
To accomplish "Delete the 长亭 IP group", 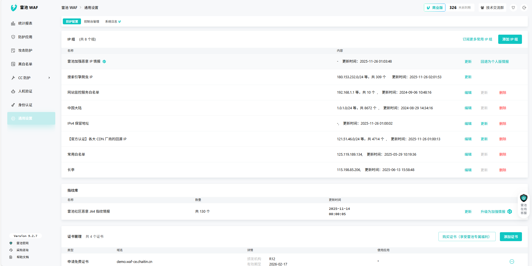I will pyautogui.click(x=503, y=170).
